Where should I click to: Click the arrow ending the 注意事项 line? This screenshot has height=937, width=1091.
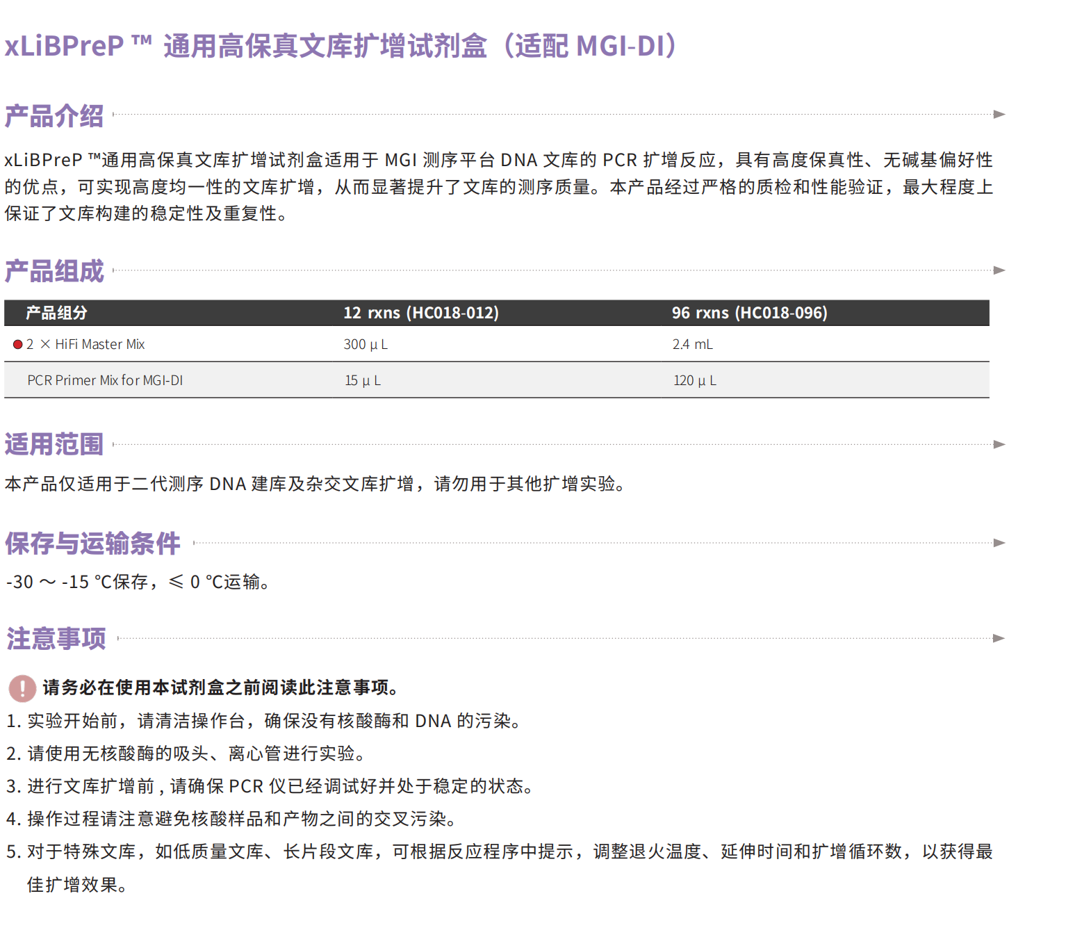click(x=999, y=638)
